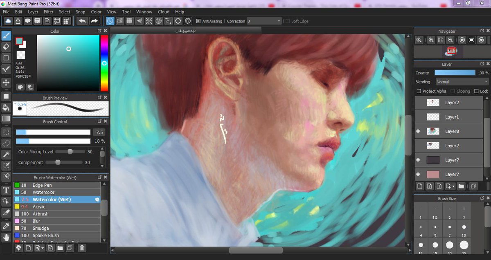Click the folder icon in Layer panel
This screenshot has width=491, height=260.
point(461,186)
